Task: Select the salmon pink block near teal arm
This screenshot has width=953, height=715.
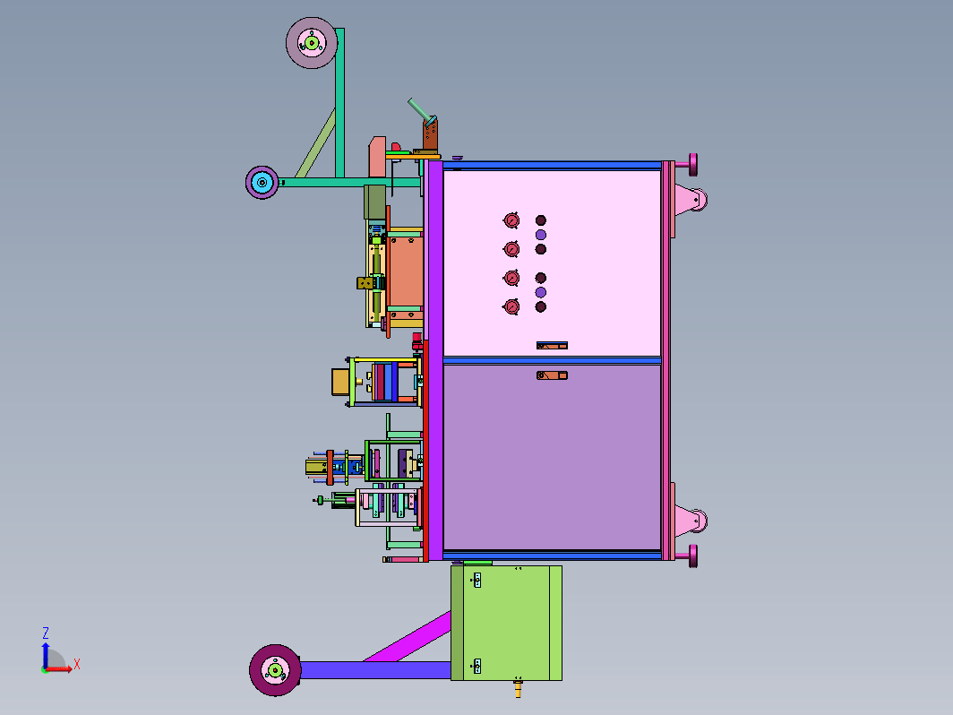Action: pos(377,157)
